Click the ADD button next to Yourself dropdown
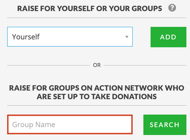Viewport: 190px width, 140px height. point(168,37)
